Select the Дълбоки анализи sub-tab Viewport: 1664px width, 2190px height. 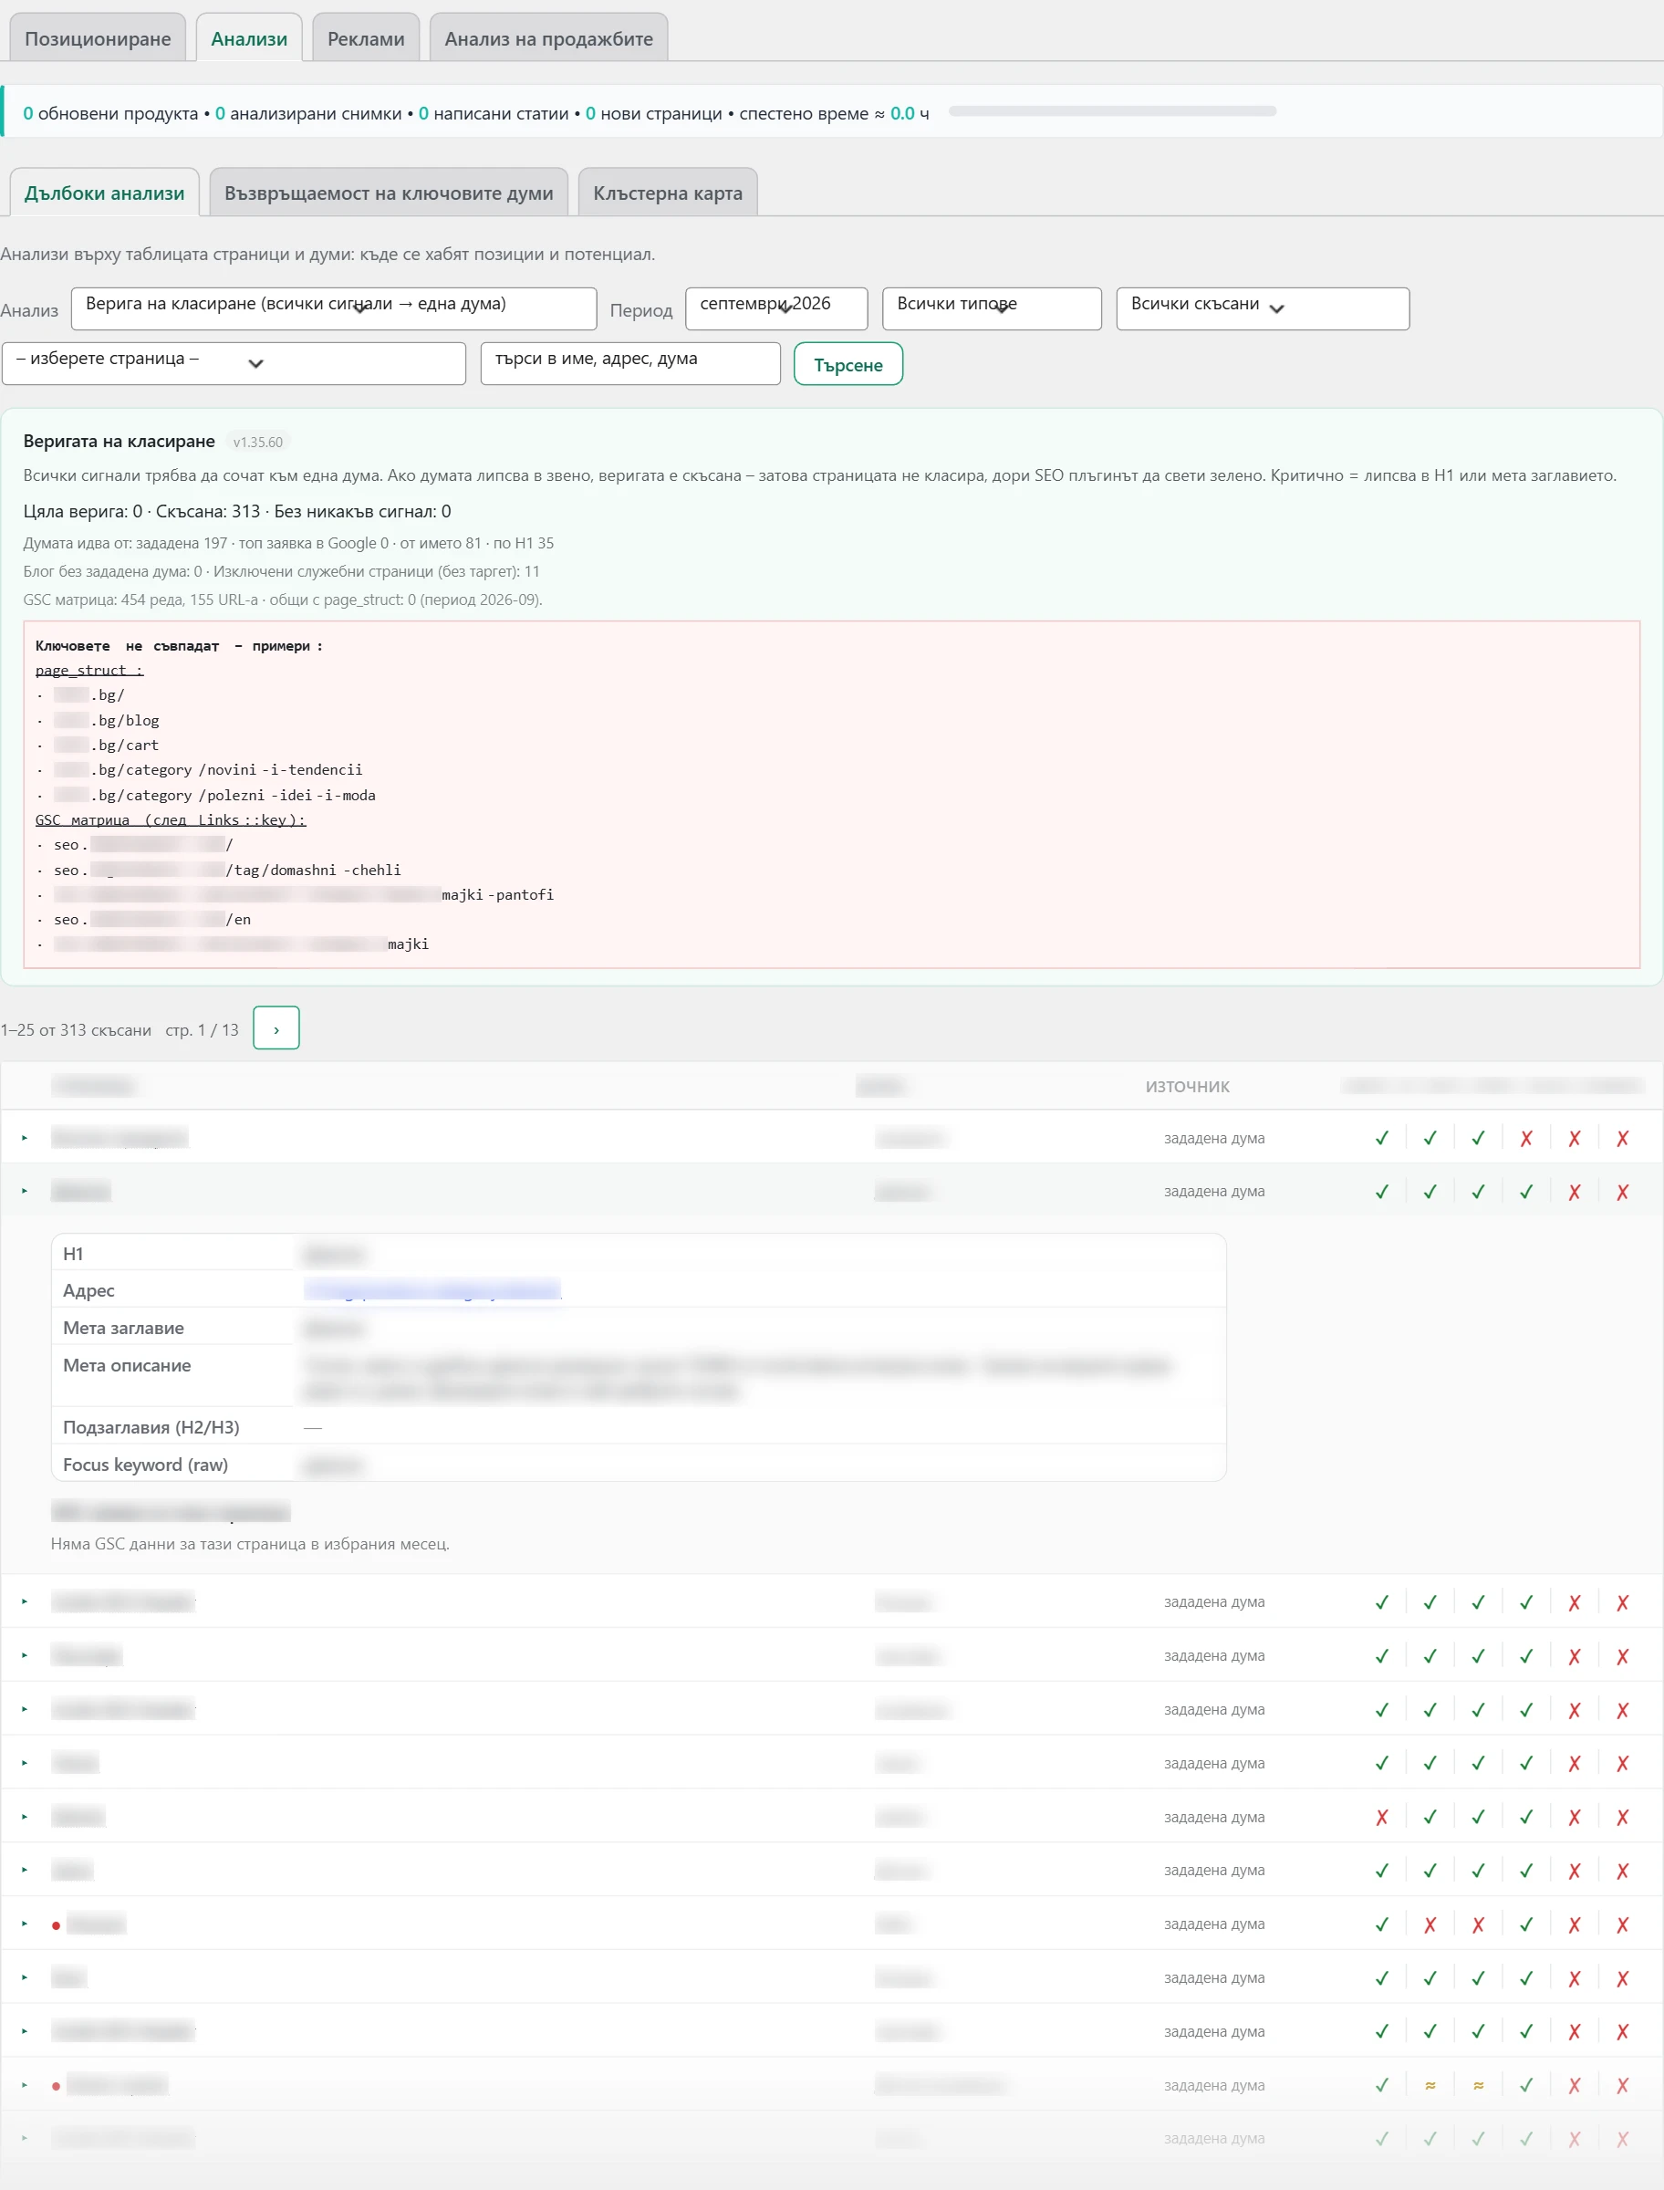pyautogui.click(x=104, y=193)
